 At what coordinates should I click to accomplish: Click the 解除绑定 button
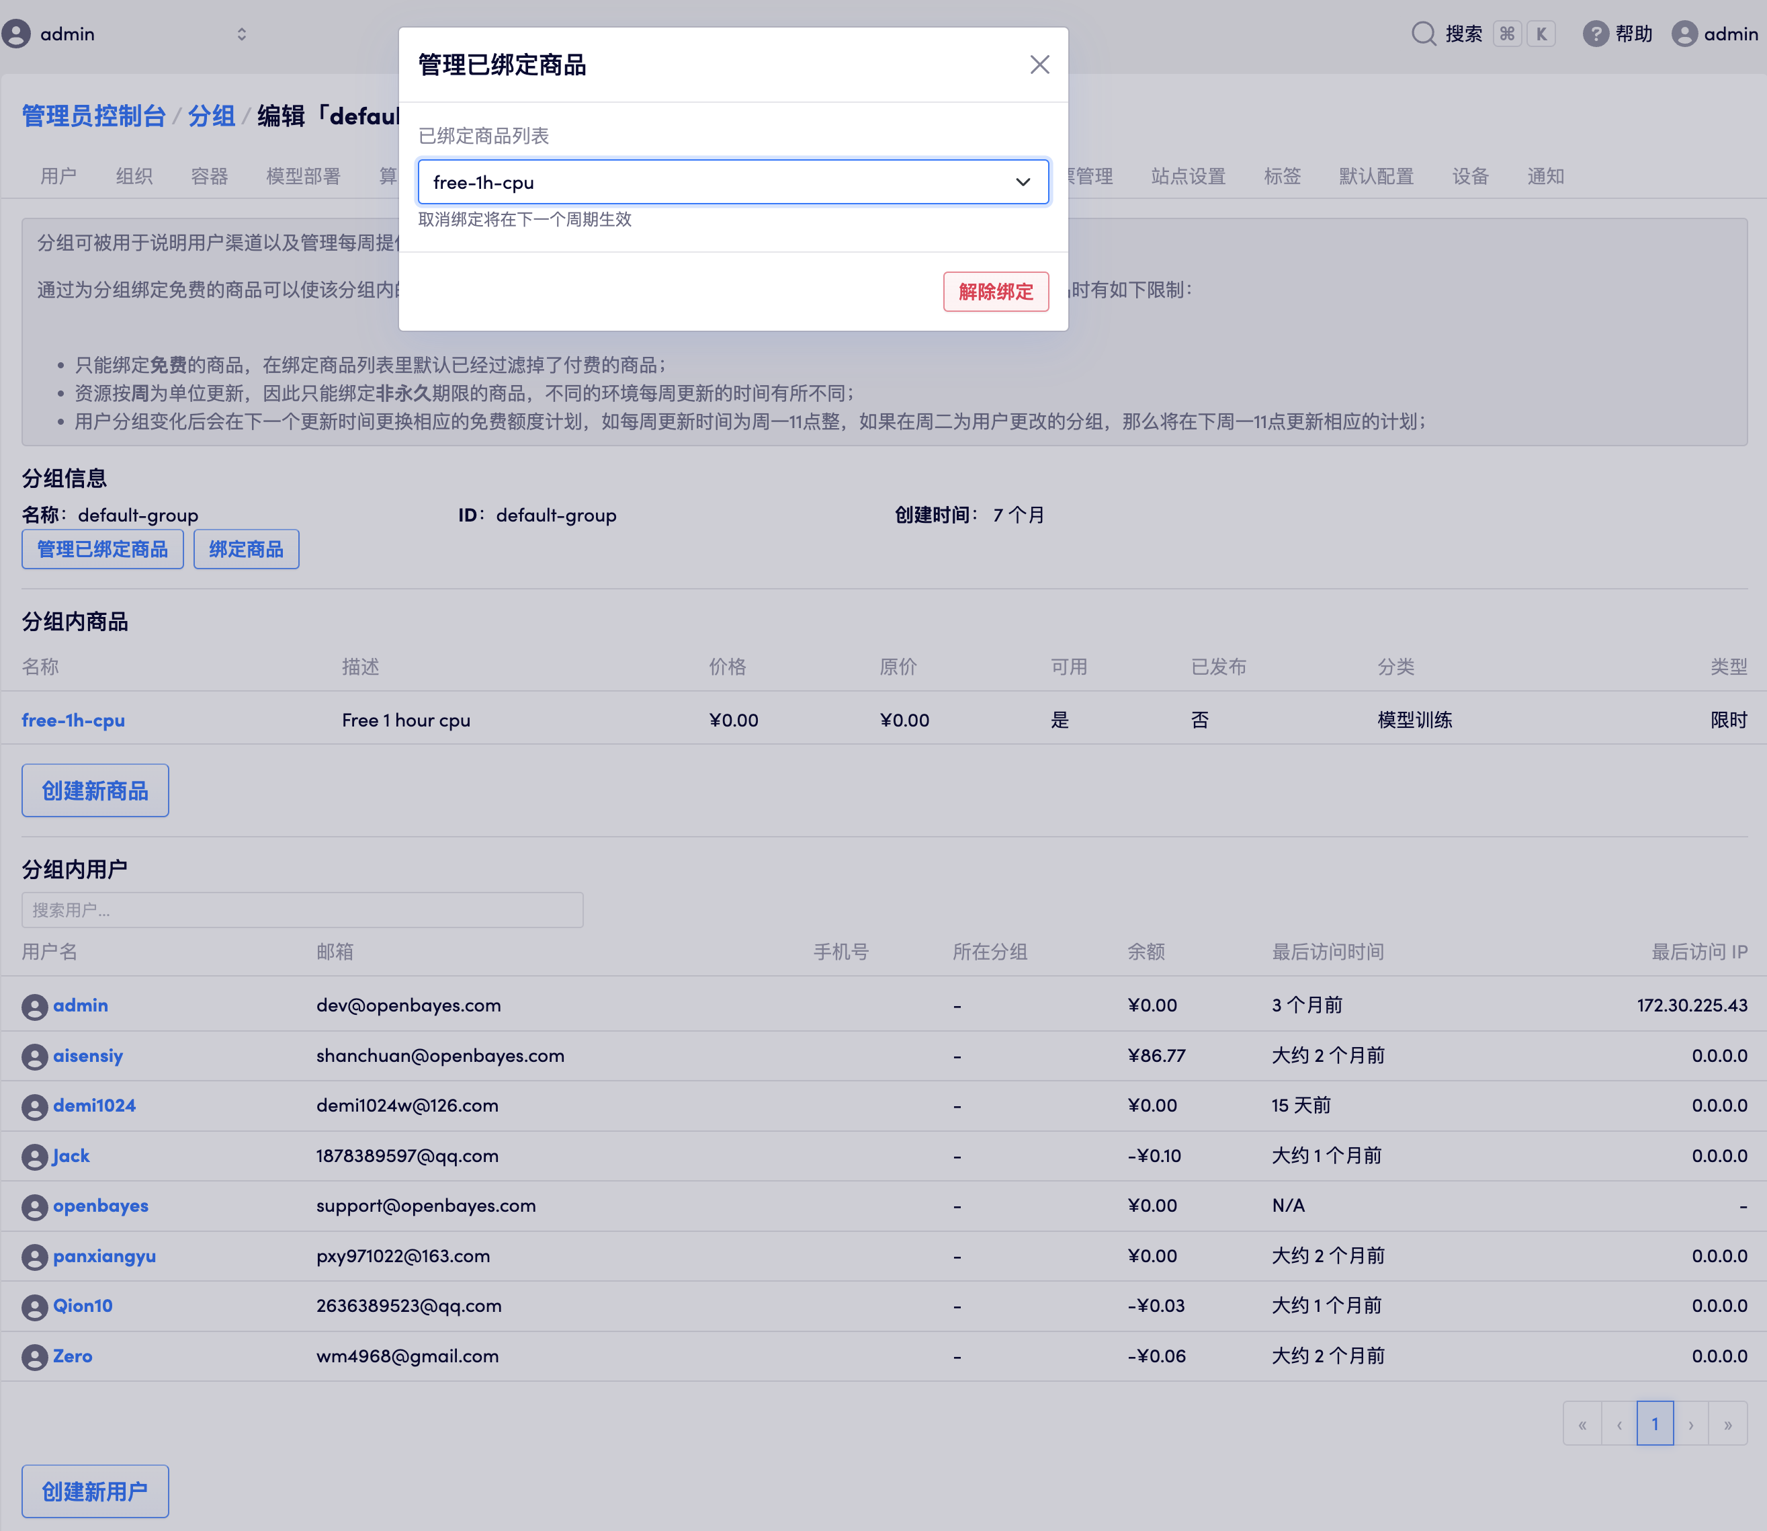995,292
